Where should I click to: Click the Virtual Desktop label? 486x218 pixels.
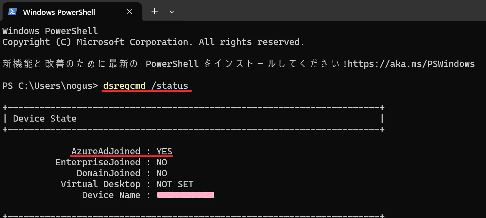tap(101, 184)
